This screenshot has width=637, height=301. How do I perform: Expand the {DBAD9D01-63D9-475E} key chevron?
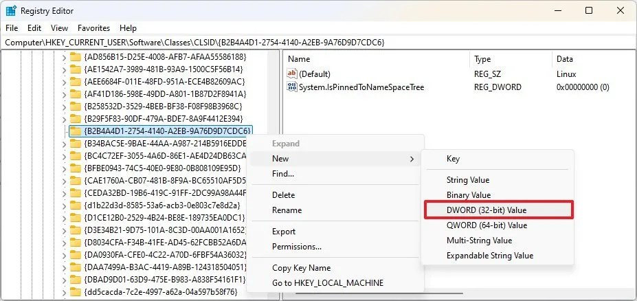64,280
